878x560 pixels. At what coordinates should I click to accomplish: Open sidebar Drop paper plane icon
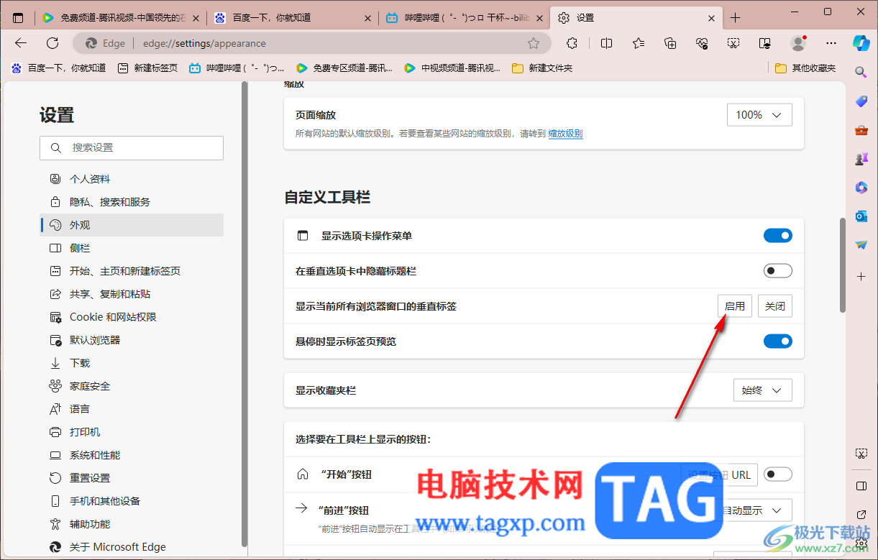coord(861,245)
